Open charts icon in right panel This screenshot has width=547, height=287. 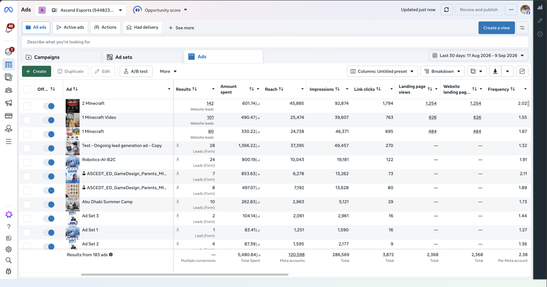click(540, 7)
